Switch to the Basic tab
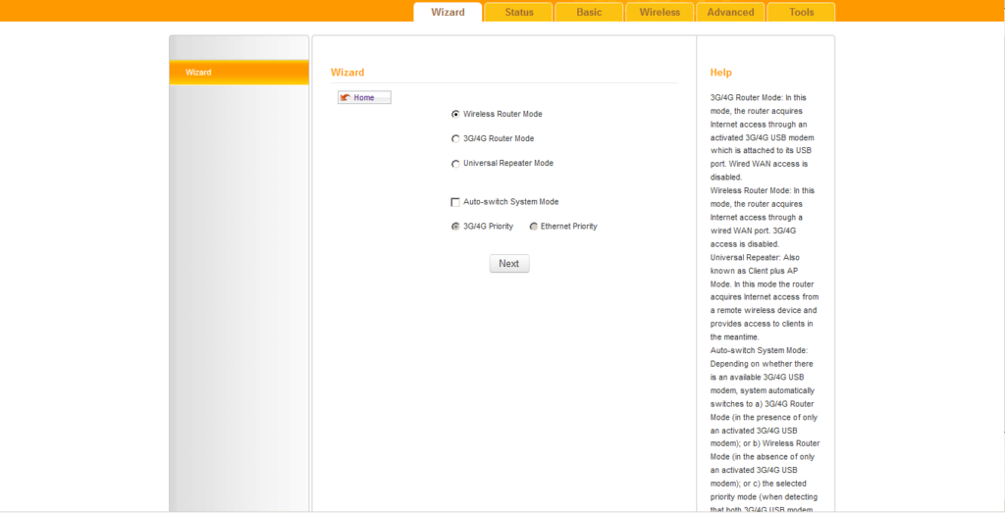 (x=589, y=12)
